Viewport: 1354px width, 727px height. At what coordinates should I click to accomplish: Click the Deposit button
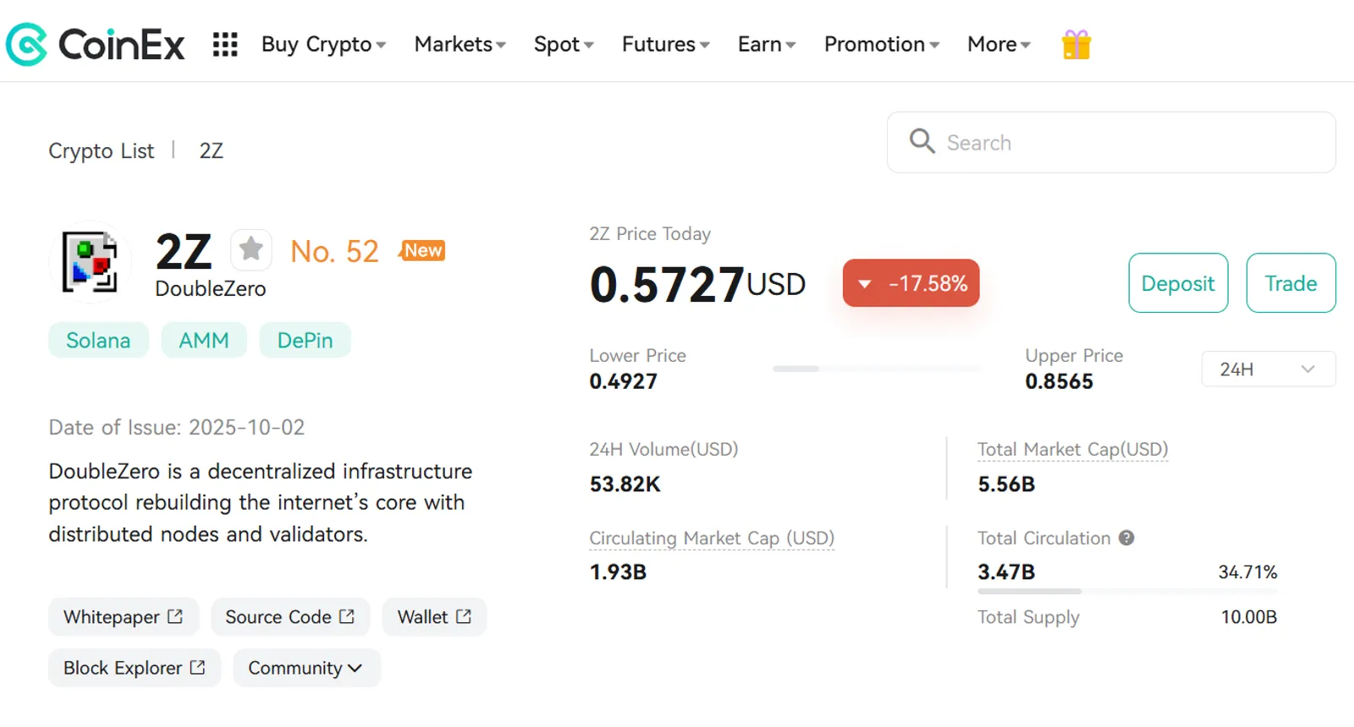pyautogui.click(x=1178, y=283)
